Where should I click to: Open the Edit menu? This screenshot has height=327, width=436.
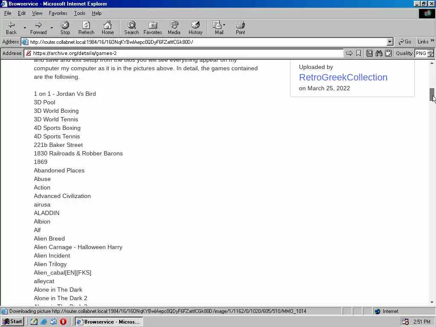pyautogui.click(x=22, y=13)
